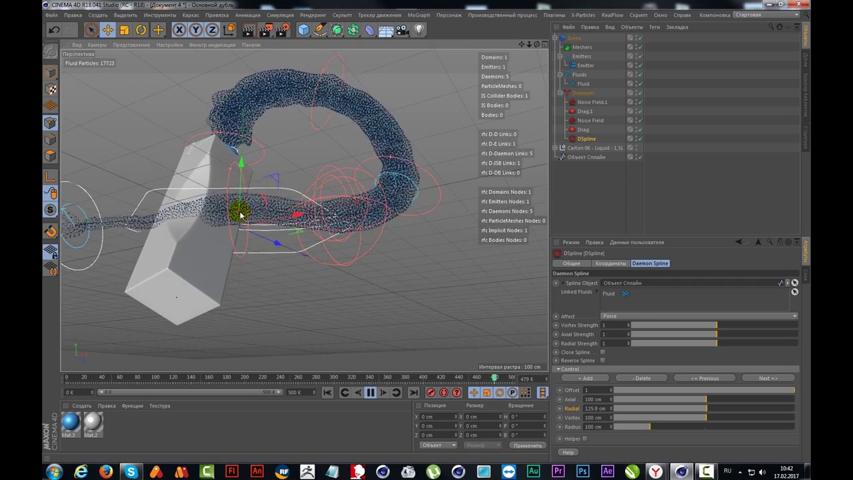
Task: Toggle the Z axis lock
Action: pos(213,30)
